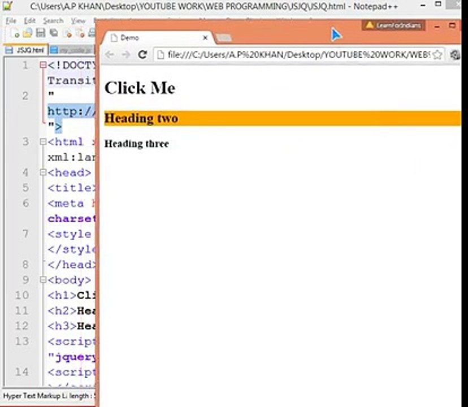Click the Click Me heading on the page
Viewport: 468px width, 407px height.
(140, 88)
